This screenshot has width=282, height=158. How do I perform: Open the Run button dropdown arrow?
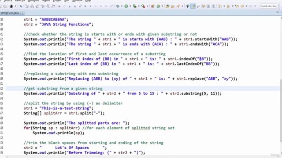coord(130,6)
